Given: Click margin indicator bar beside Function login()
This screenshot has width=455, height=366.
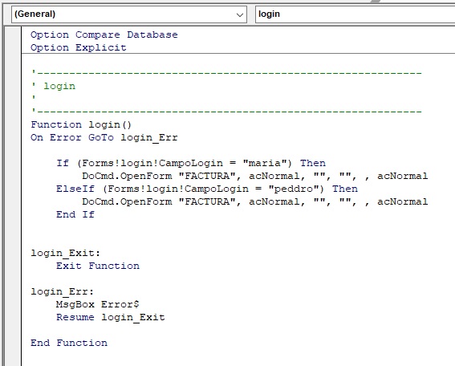Looking at the screenshot, I should click(x=13, y=124).
